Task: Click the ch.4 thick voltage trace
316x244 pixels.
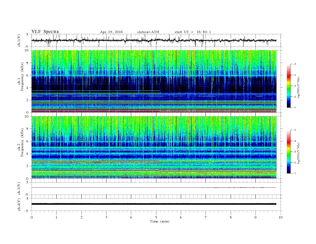Action: tap(154, 204)
